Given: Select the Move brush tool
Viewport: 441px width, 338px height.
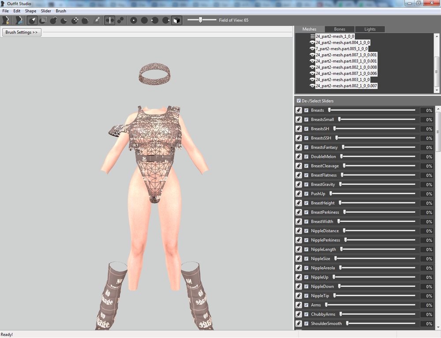Looking at the screenshot, I should click(x=75, y=20).
